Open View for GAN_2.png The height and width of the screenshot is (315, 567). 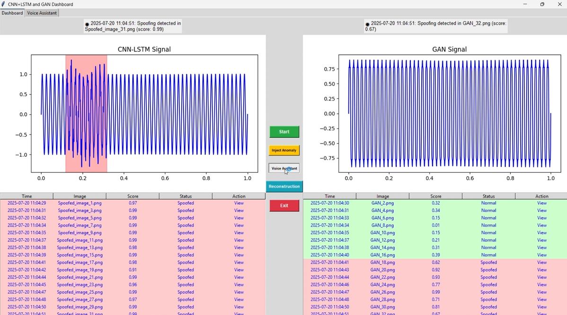(542, 203)
